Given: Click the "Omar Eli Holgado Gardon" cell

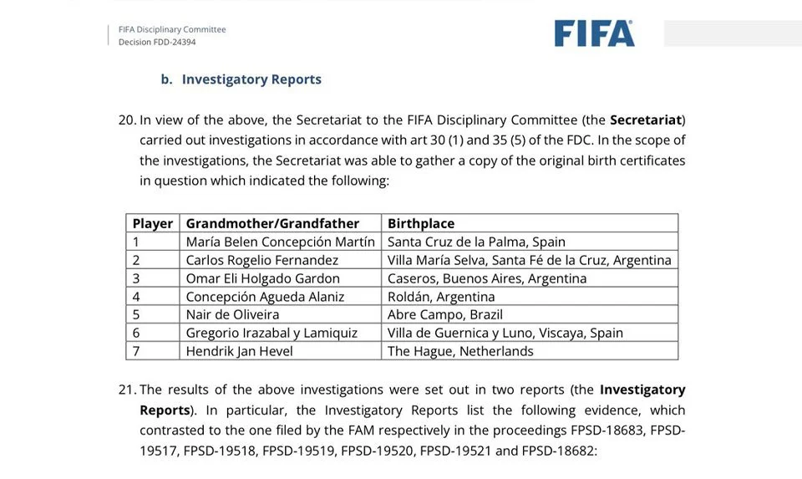Looking at the screenshot, I should [x=262, y=278].
